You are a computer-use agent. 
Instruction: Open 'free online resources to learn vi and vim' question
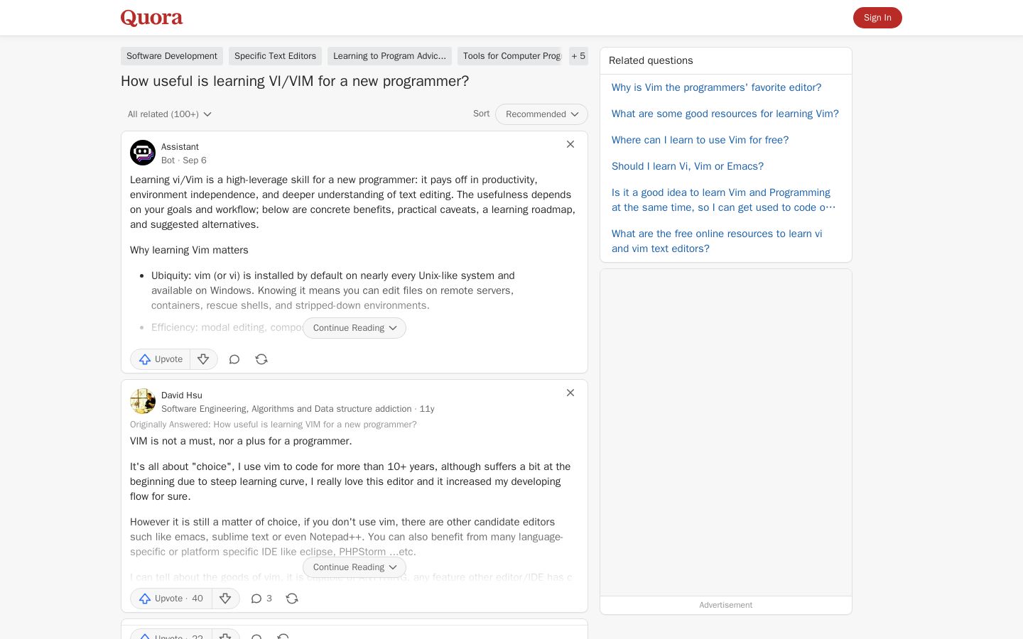717,241
